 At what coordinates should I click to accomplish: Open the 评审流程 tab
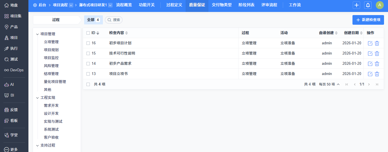coord(269,5)
